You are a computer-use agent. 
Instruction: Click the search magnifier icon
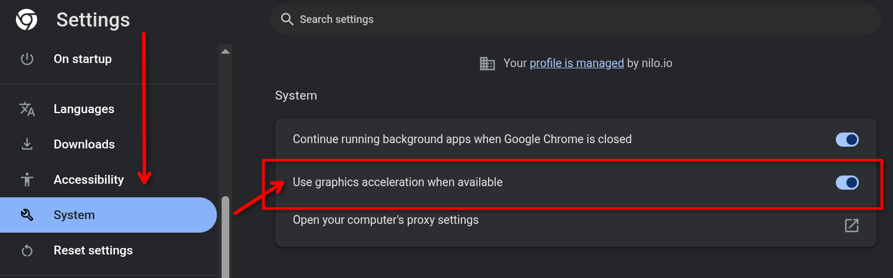(287, 19)
